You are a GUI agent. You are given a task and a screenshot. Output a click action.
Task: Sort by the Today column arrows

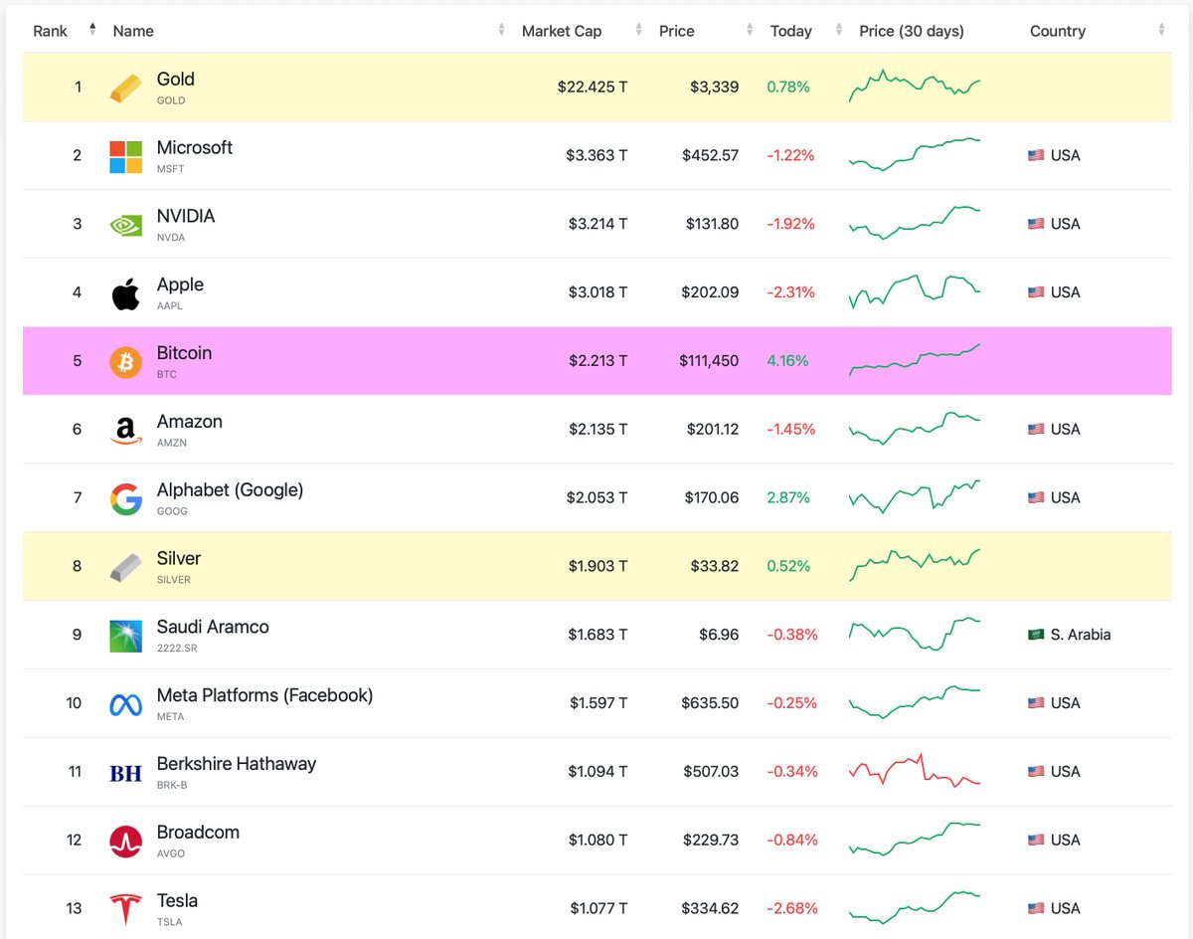coord(839,31)
